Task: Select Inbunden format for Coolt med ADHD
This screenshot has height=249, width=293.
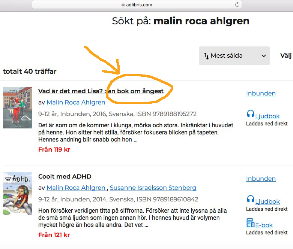Action: click(x=261, y=179)
